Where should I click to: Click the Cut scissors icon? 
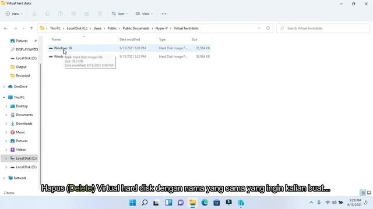click(34, 14)
